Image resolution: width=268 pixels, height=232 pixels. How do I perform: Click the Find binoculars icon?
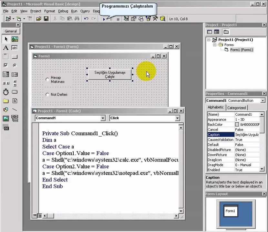click(x=77, y=19)
